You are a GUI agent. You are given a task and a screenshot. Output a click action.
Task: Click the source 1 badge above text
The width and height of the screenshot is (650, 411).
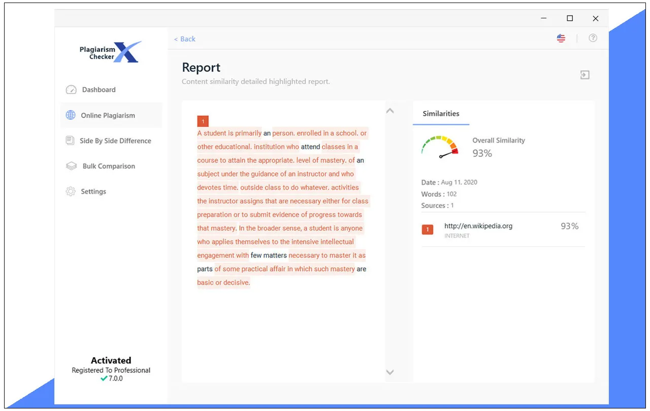click(x=203, y=121)
